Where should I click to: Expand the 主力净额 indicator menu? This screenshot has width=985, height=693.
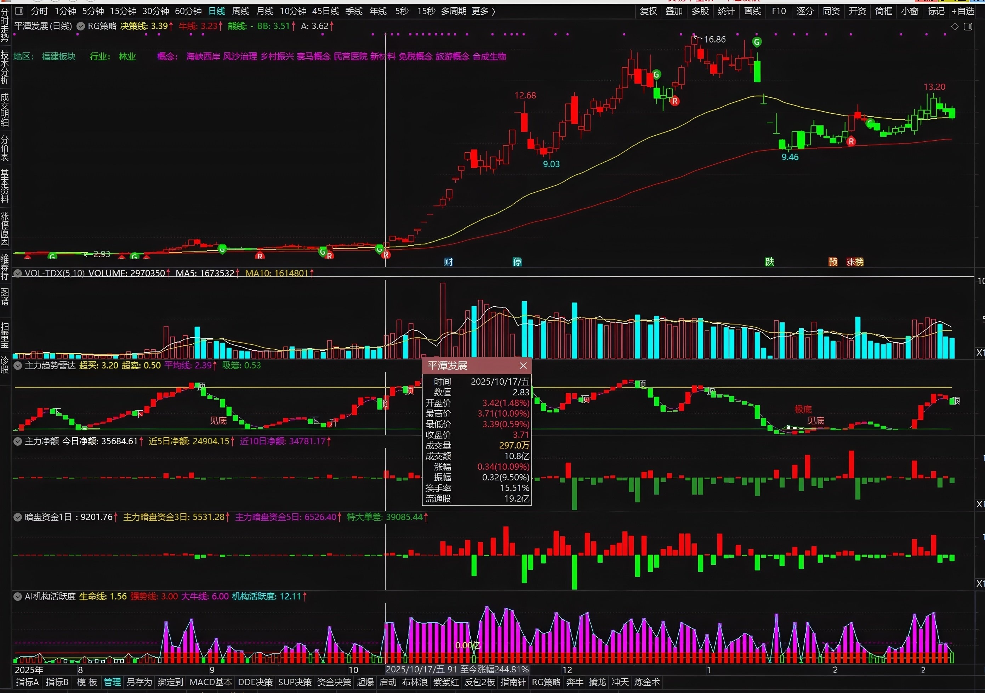(18, 441)
